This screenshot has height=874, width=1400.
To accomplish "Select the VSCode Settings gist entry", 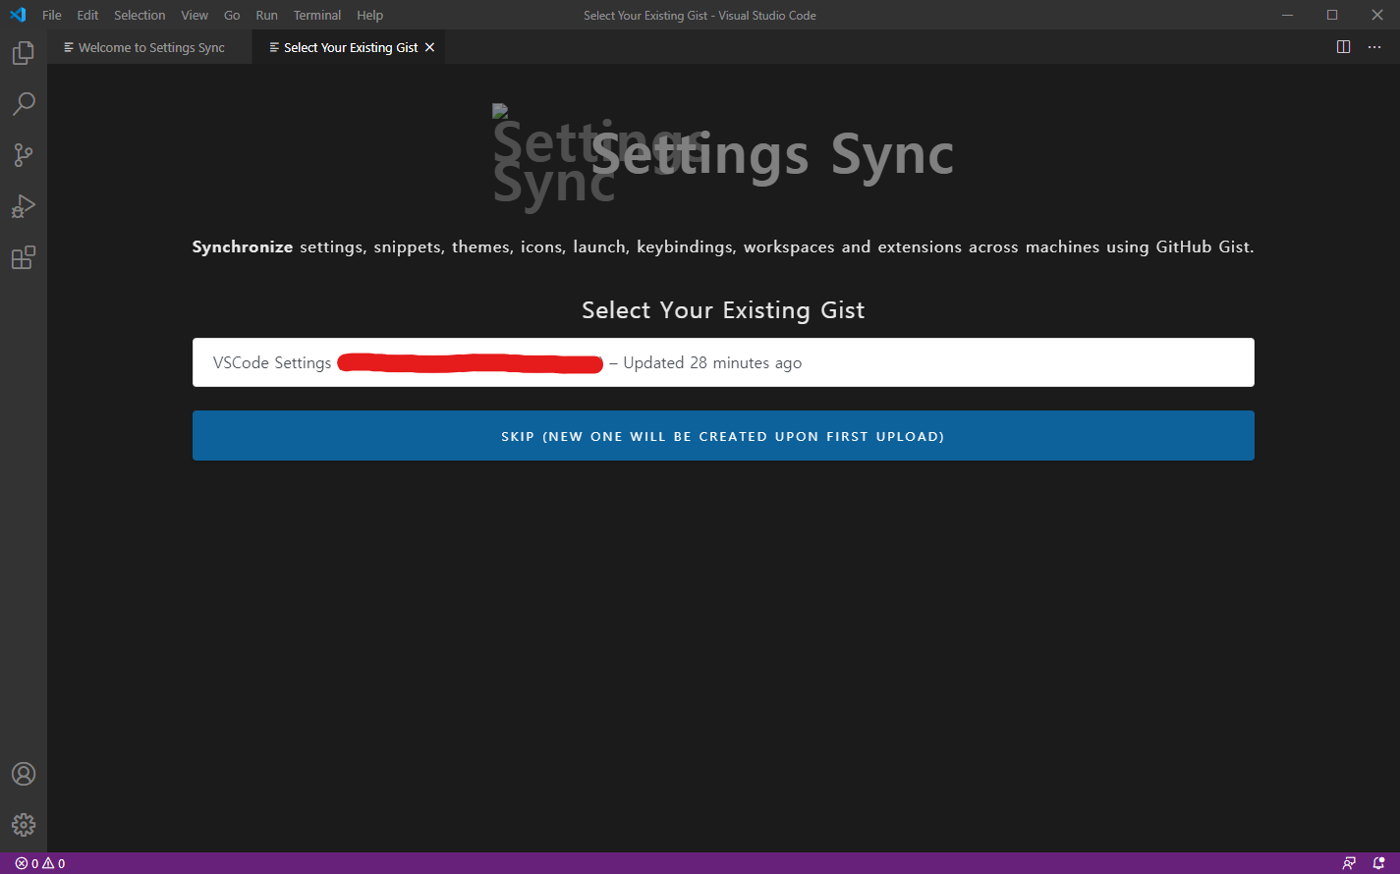I will [x=723, y=362].
